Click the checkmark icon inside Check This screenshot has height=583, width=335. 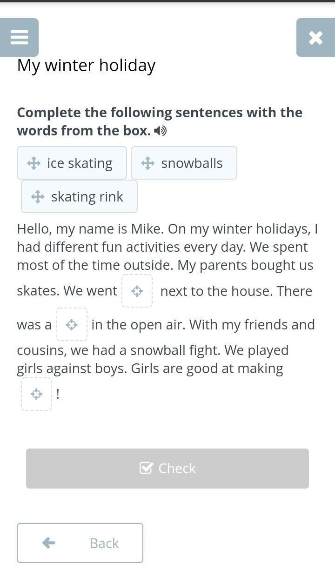click(146, 468)
